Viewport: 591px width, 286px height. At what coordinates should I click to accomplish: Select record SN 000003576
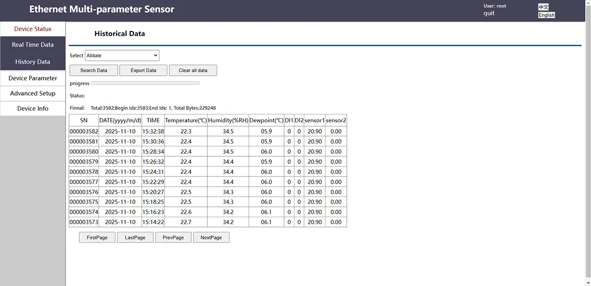(84, 192)
